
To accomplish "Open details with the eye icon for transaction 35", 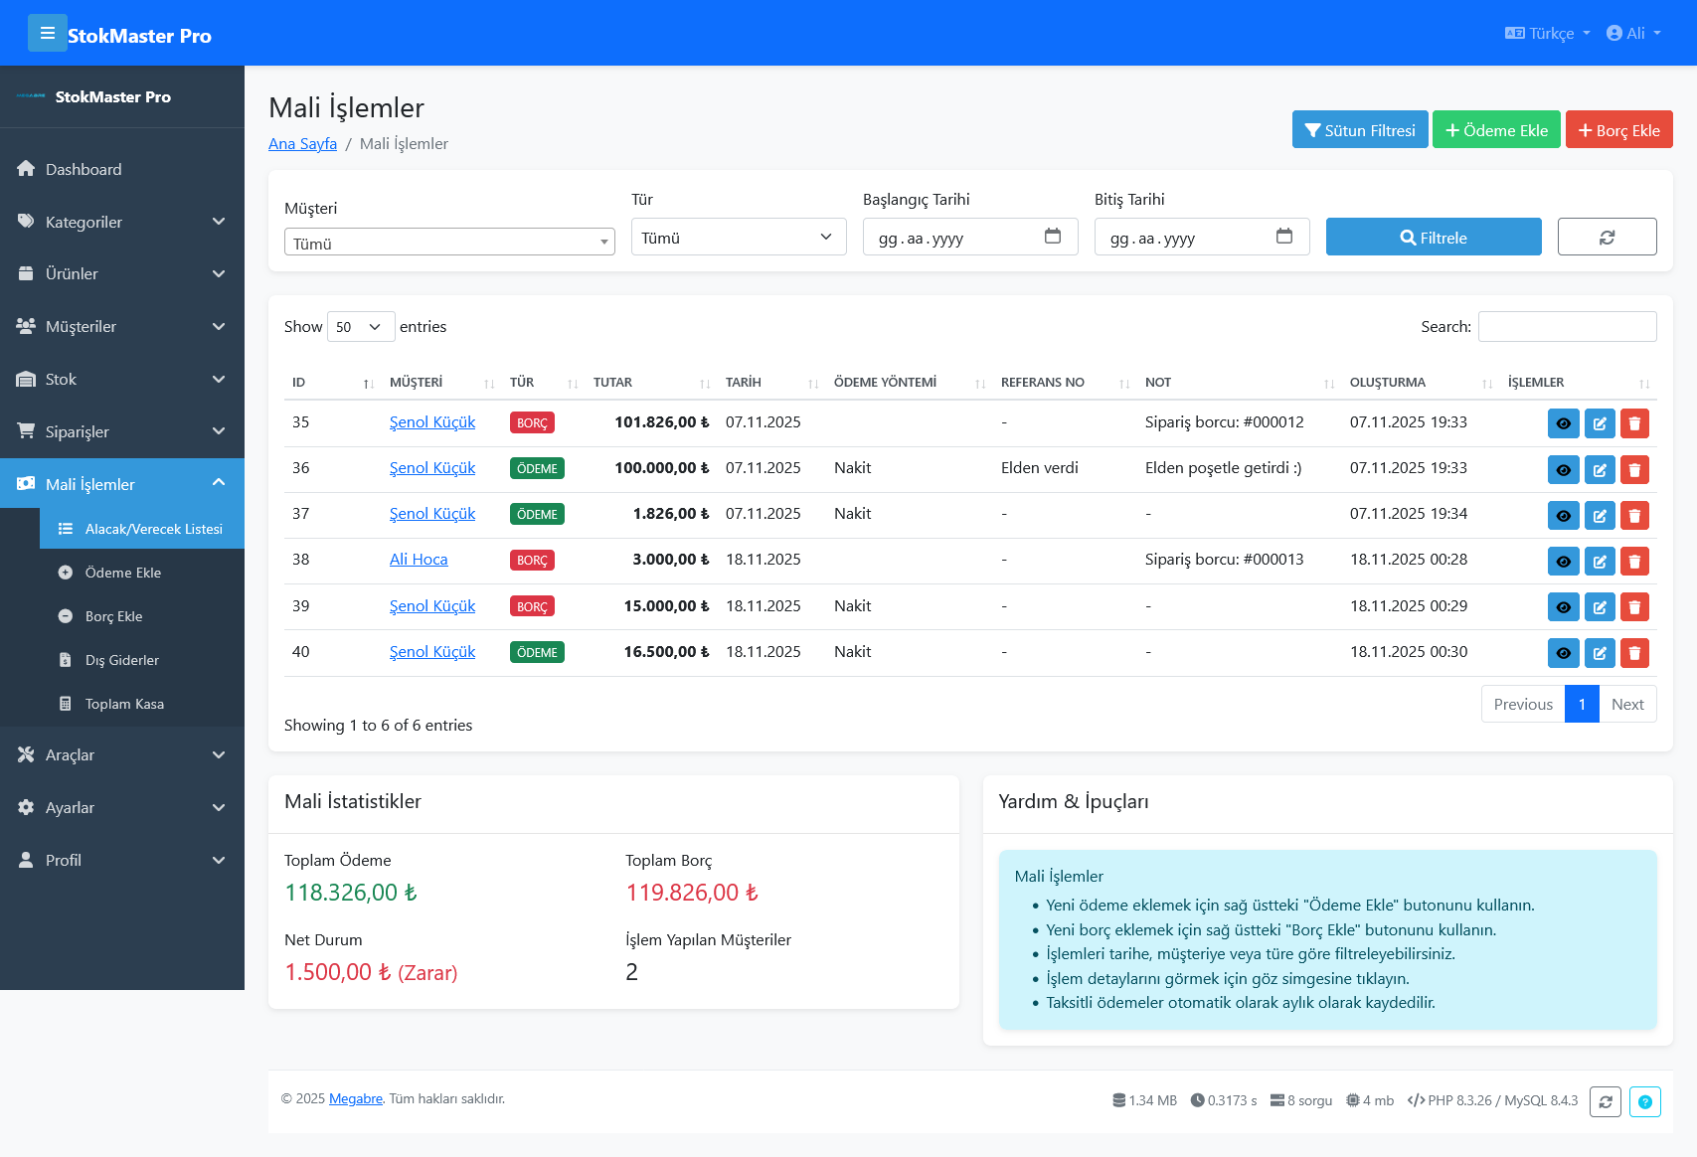I will tap(1563, 422).
